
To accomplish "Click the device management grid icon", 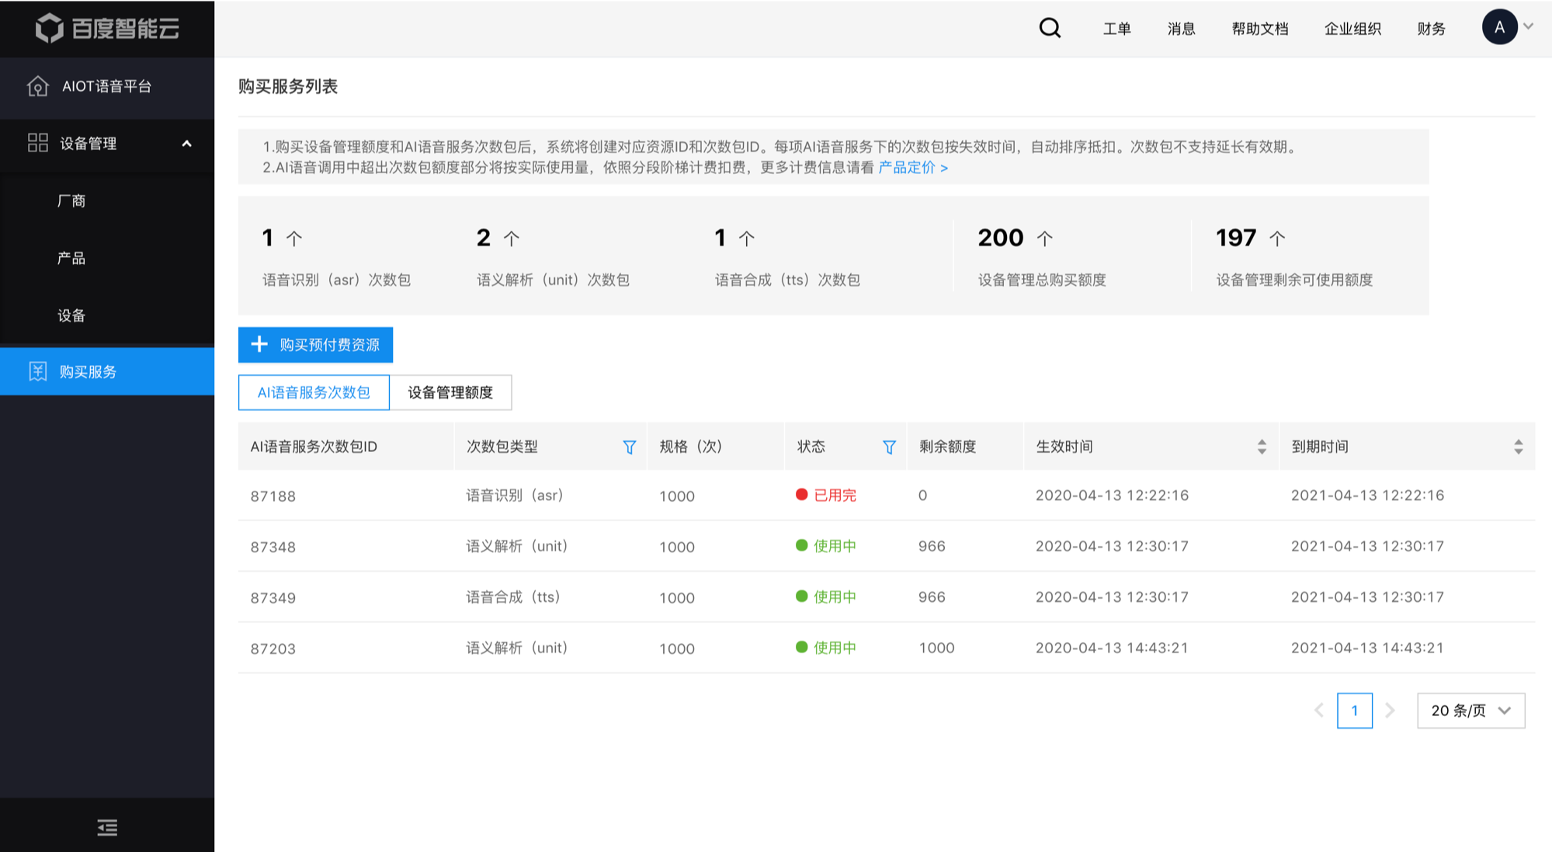I will point(37,143).
